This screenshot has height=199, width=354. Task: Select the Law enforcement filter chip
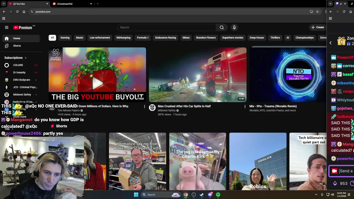coord(100,38)
